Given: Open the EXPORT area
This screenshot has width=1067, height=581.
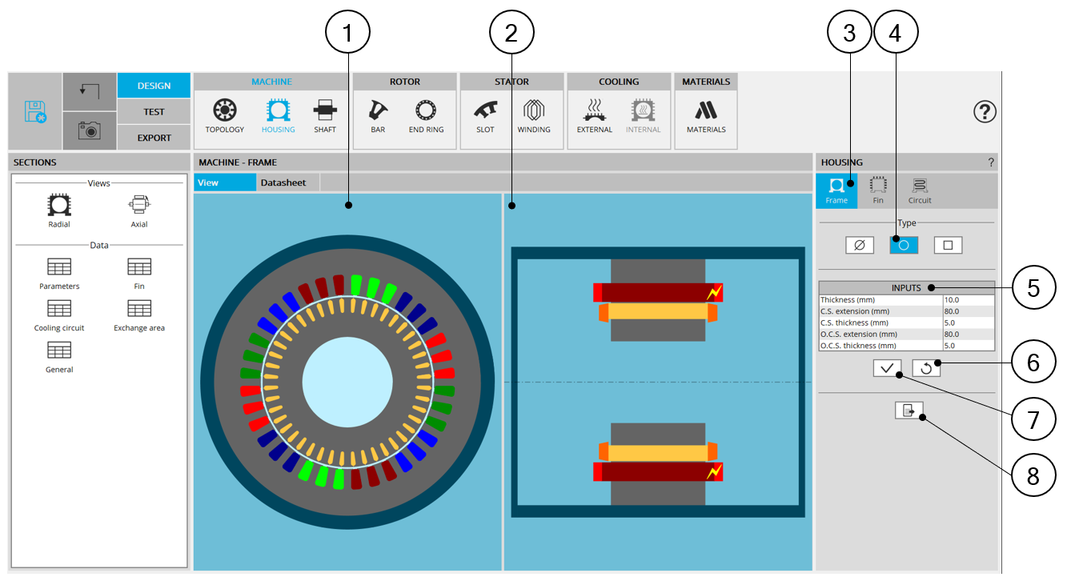Looking at the screenshot, I should tap(154, 138).
